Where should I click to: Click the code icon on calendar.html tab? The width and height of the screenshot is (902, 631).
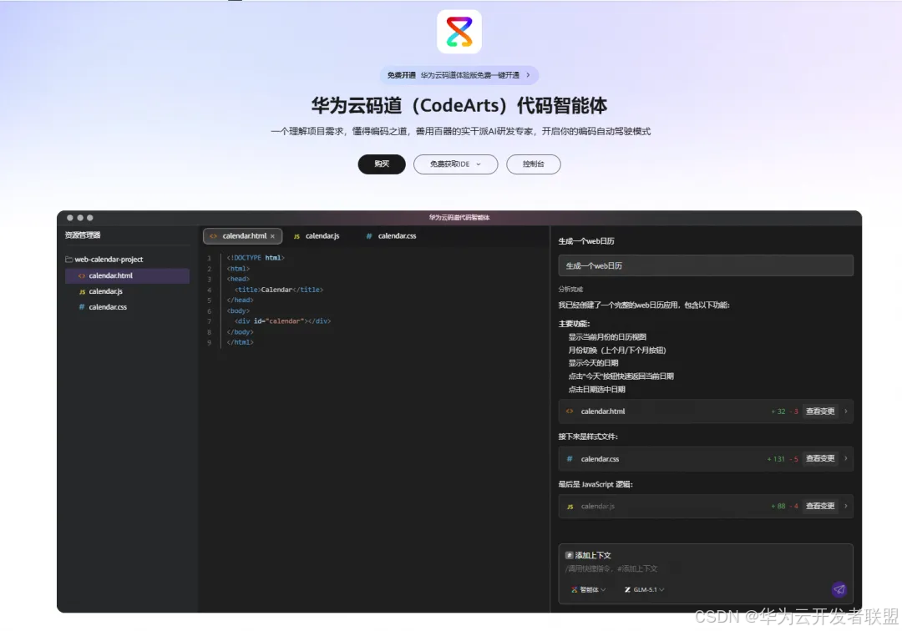click(214, 236)
